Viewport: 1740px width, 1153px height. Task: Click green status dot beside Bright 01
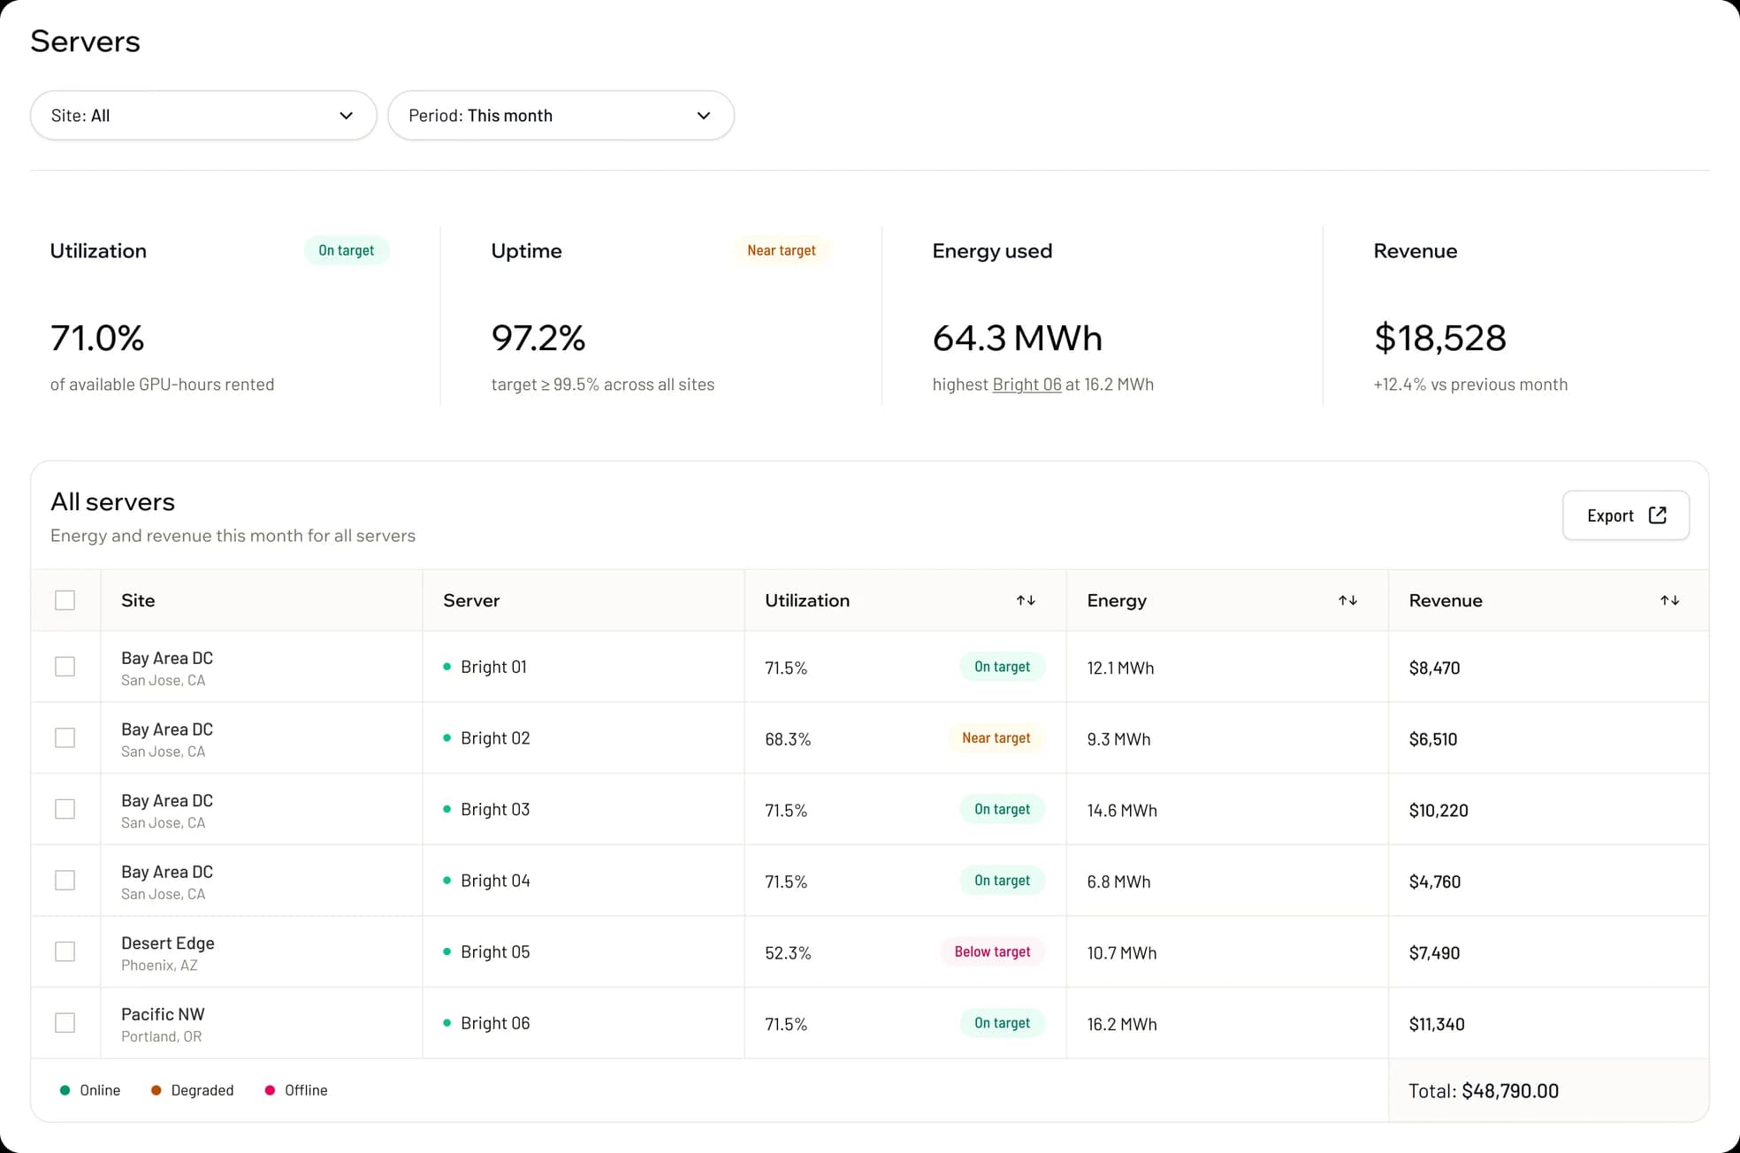pos(446,667)
